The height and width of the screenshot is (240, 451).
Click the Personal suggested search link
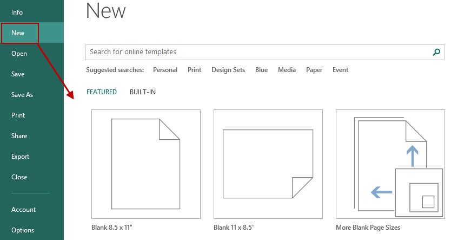(x=165, y=70)
